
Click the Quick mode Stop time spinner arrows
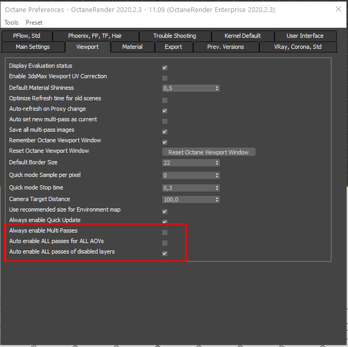click(x=217, y=188)
